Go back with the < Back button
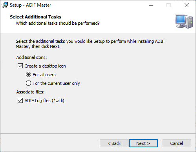Image resolution: width=196 pixels, height=152 pixels. click(x=114, y=143)
